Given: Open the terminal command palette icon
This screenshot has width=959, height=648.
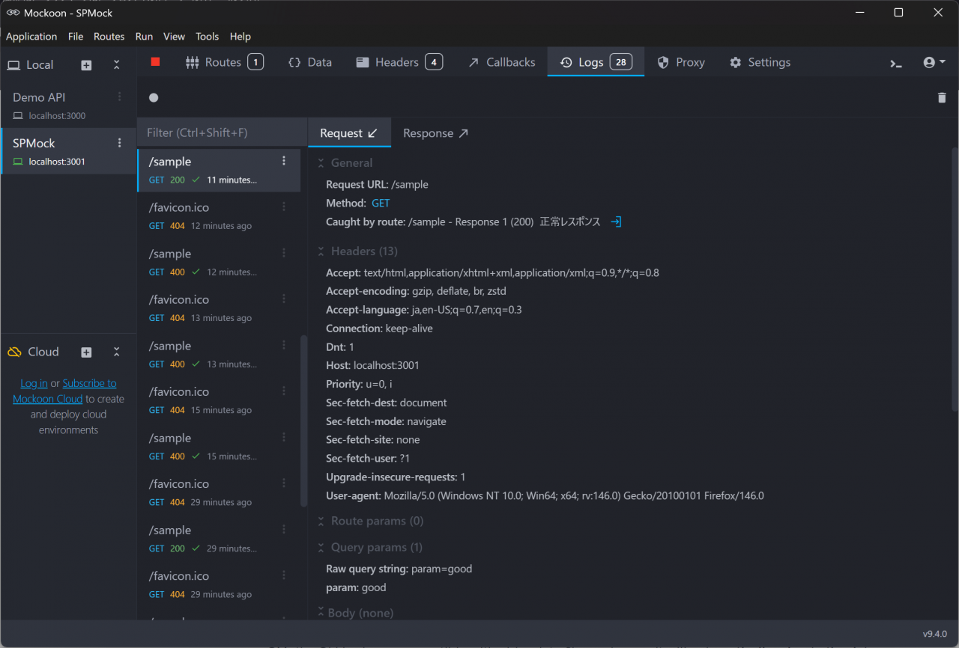Looking at the screenshot, I should tap(896, 63).
